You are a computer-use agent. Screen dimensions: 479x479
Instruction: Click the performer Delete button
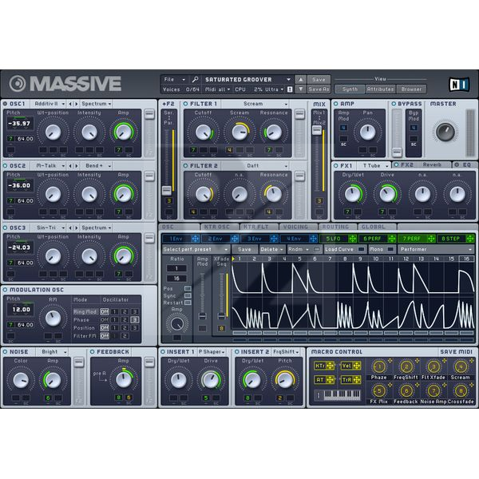point(271,249)
